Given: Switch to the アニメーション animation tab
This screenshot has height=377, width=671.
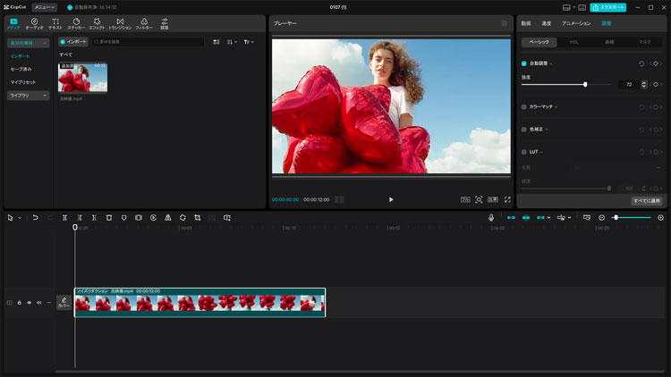Looking at the screenshot, I should 575,22.
